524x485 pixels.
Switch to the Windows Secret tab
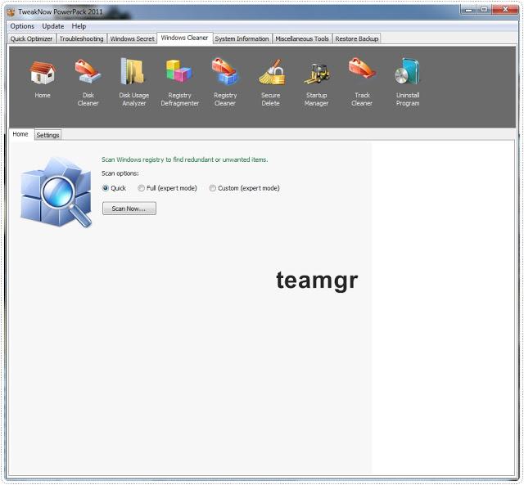click(x=133, y=38)
